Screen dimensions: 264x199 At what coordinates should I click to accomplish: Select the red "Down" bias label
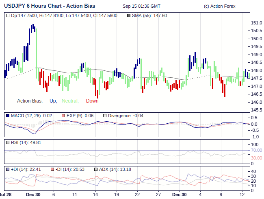point(92,101)
